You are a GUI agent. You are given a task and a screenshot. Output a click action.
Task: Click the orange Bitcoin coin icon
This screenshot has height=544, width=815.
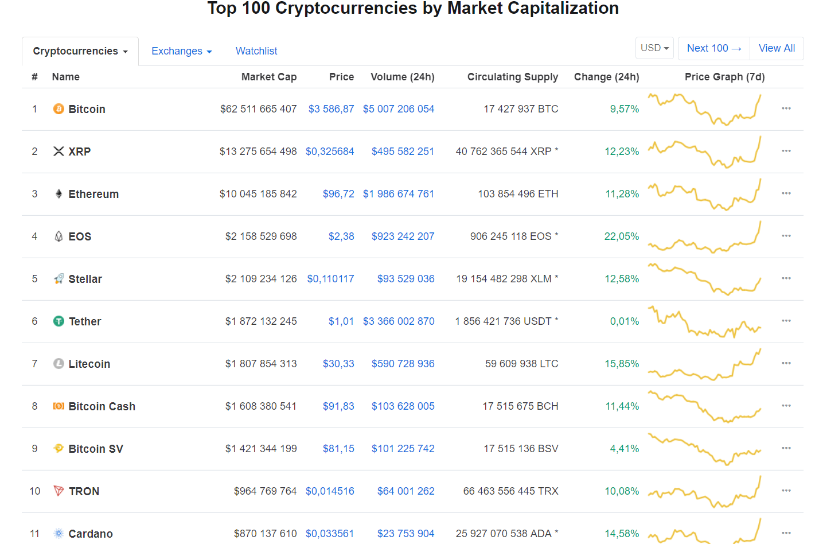click(x=59, y=109)
